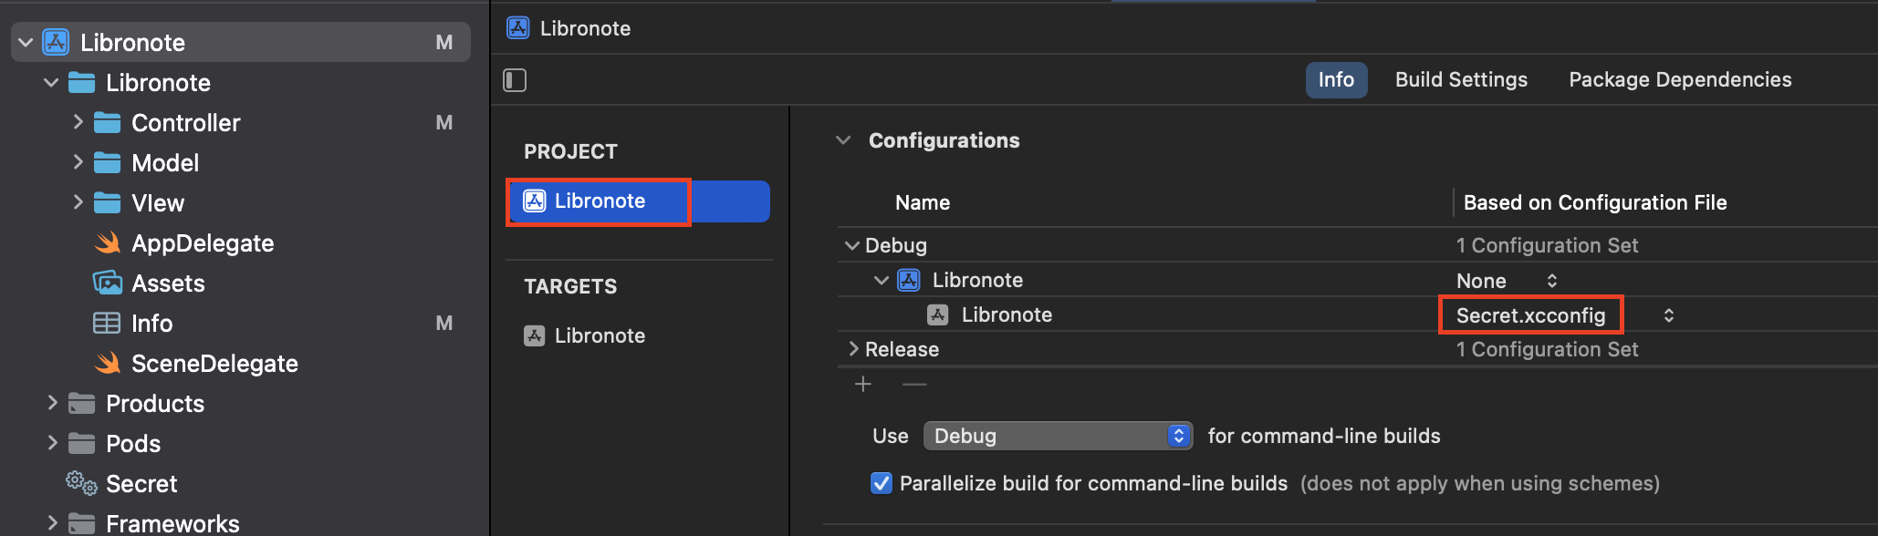Switch to the Build Settings tab

(1460, 80)
